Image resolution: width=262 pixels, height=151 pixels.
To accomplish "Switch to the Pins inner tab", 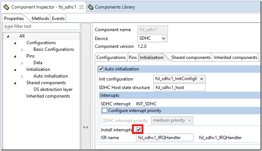I will click(x=133, y=58).
